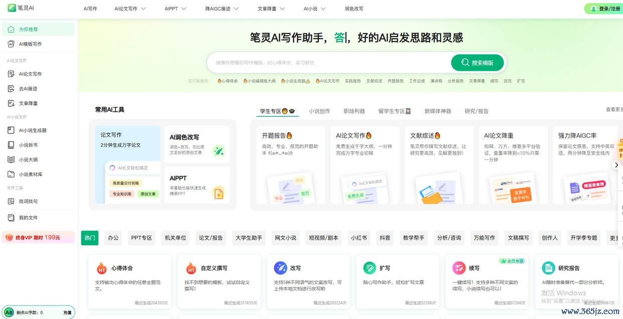Click the user avatar icon in 登录/注册
The image size is (623, 319).
(593, 9)
